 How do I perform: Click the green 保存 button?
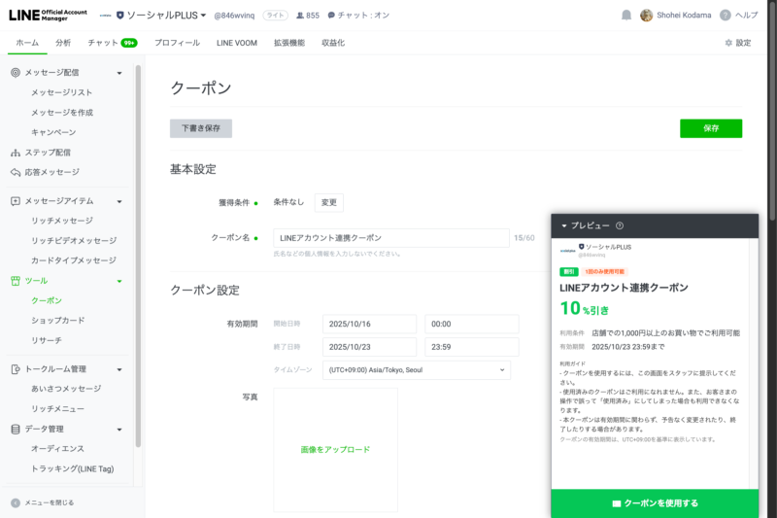tap(711, 128)
